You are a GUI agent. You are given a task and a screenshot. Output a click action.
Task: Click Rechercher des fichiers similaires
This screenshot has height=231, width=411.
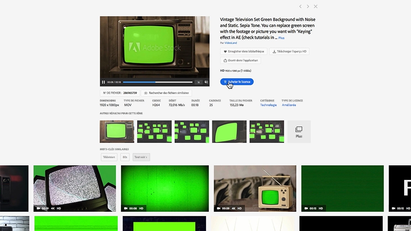click(x=166, y=93)
